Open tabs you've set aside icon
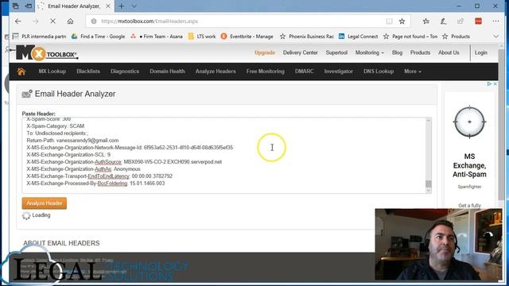This screenshot has width=509, height=286. point(15,6)
